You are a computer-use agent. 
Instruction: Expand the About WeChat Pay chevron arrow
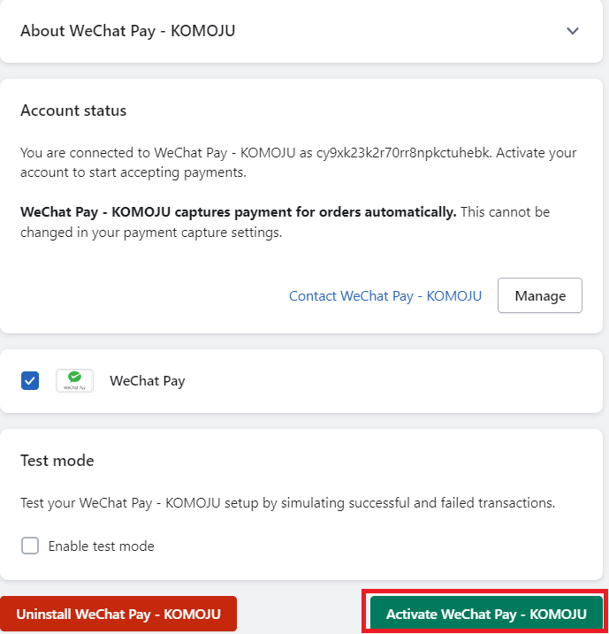pyautogui.click(x=572, y=31)
